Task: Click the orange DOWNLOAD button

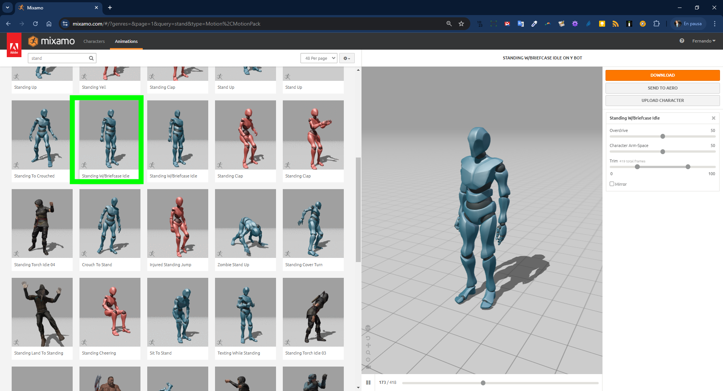Action: tap(662, 75)
